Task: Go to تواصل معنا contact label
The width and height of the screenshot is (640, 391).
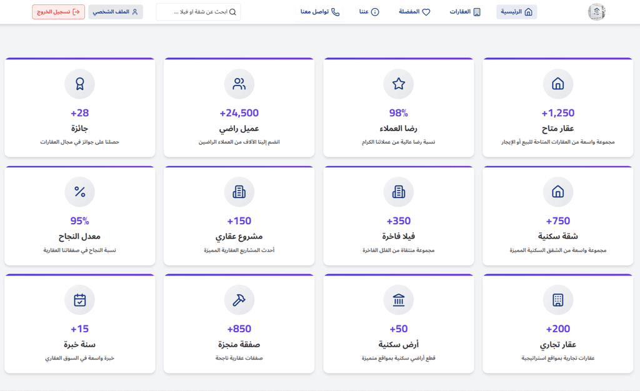Action: coord(314,12)
